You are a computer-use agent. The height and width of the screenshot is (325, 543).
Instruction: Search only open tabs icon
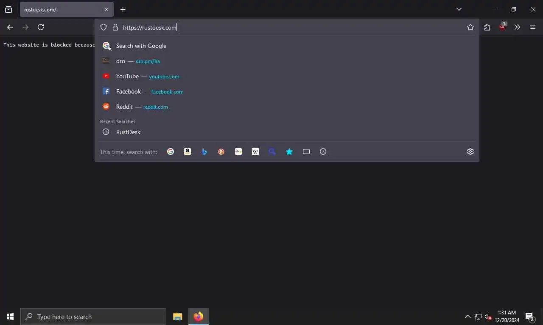[306, 151]
